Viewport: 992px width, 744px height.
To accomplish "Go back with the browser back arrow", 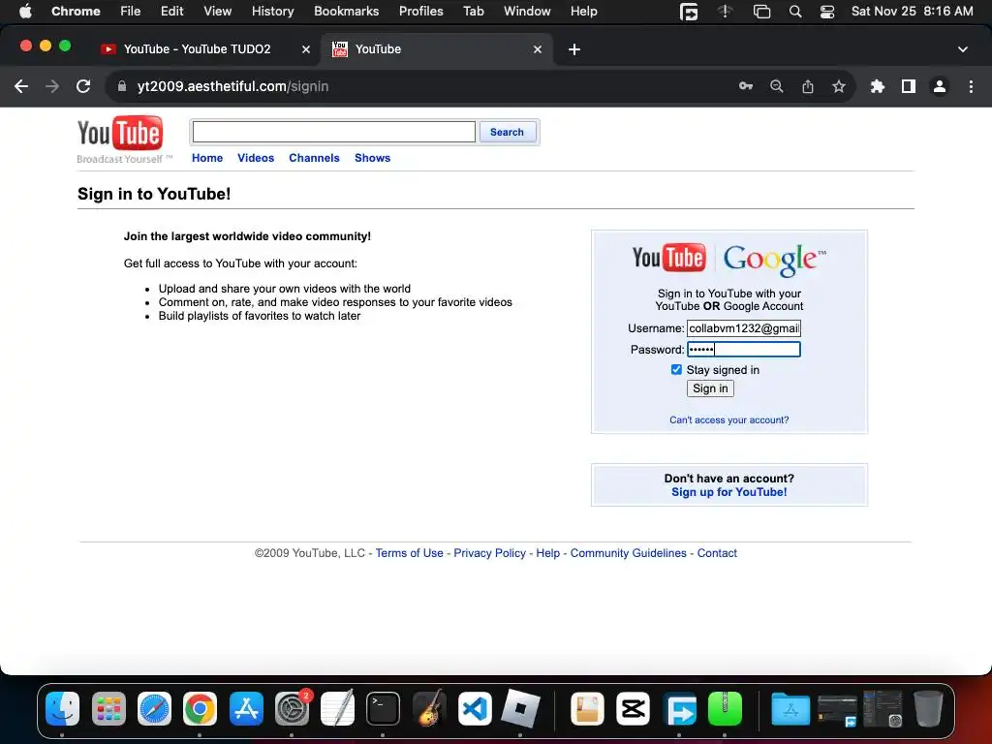I will tap(21, 86).
